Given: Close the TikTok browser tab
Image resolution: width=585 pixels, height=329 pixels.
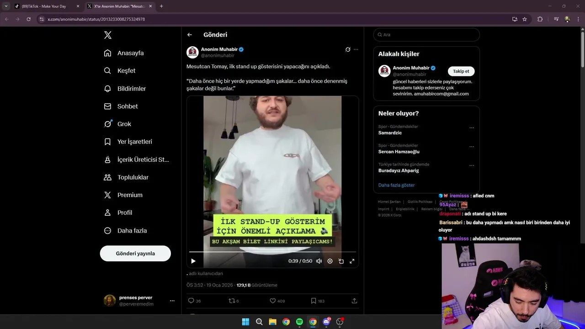Looking at the screenshot, I should point(78,6).
